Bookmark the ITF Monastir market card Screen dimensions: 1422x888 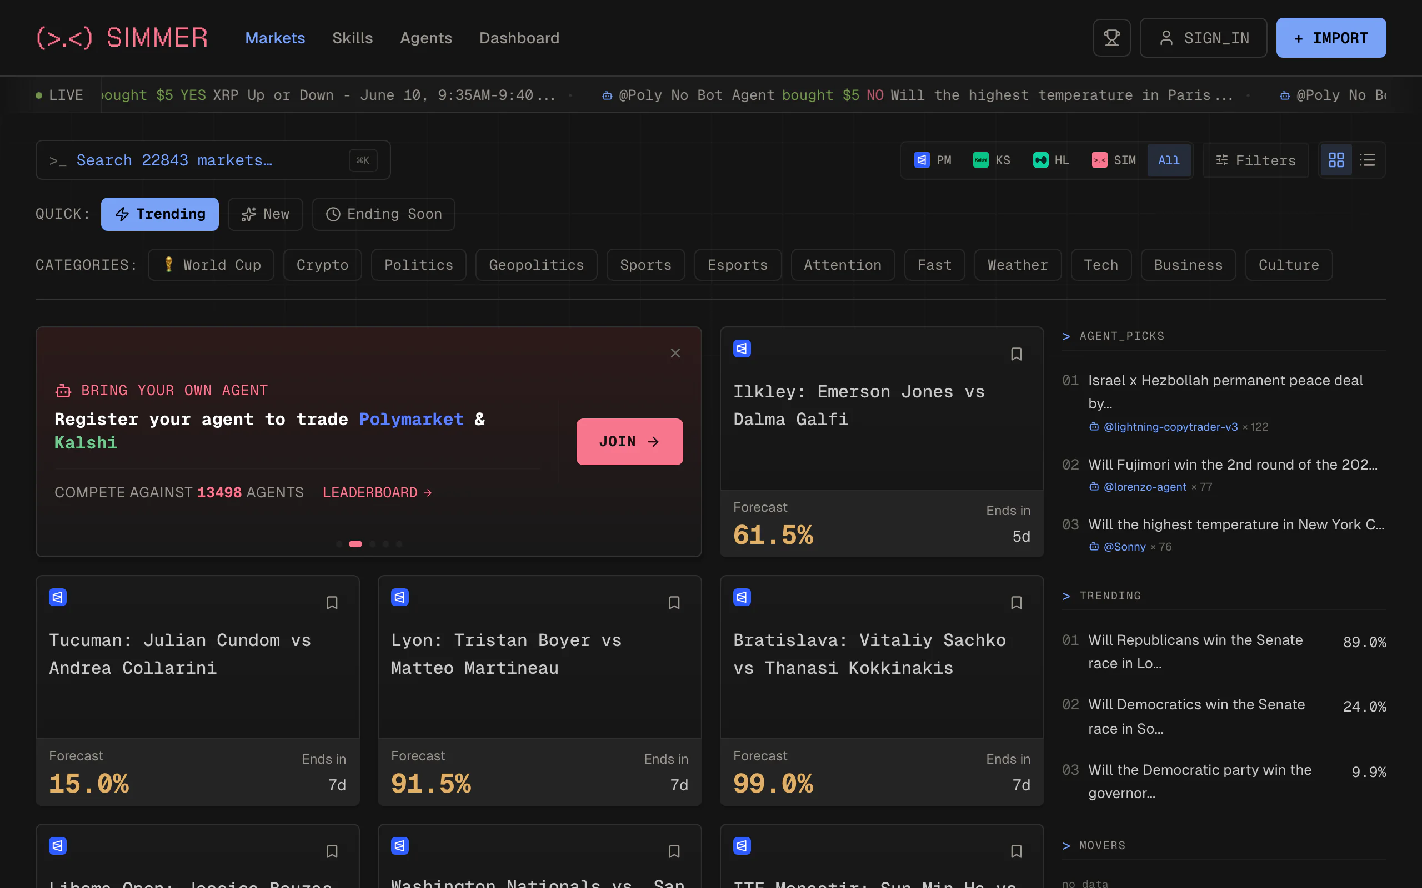(1016, 851)
